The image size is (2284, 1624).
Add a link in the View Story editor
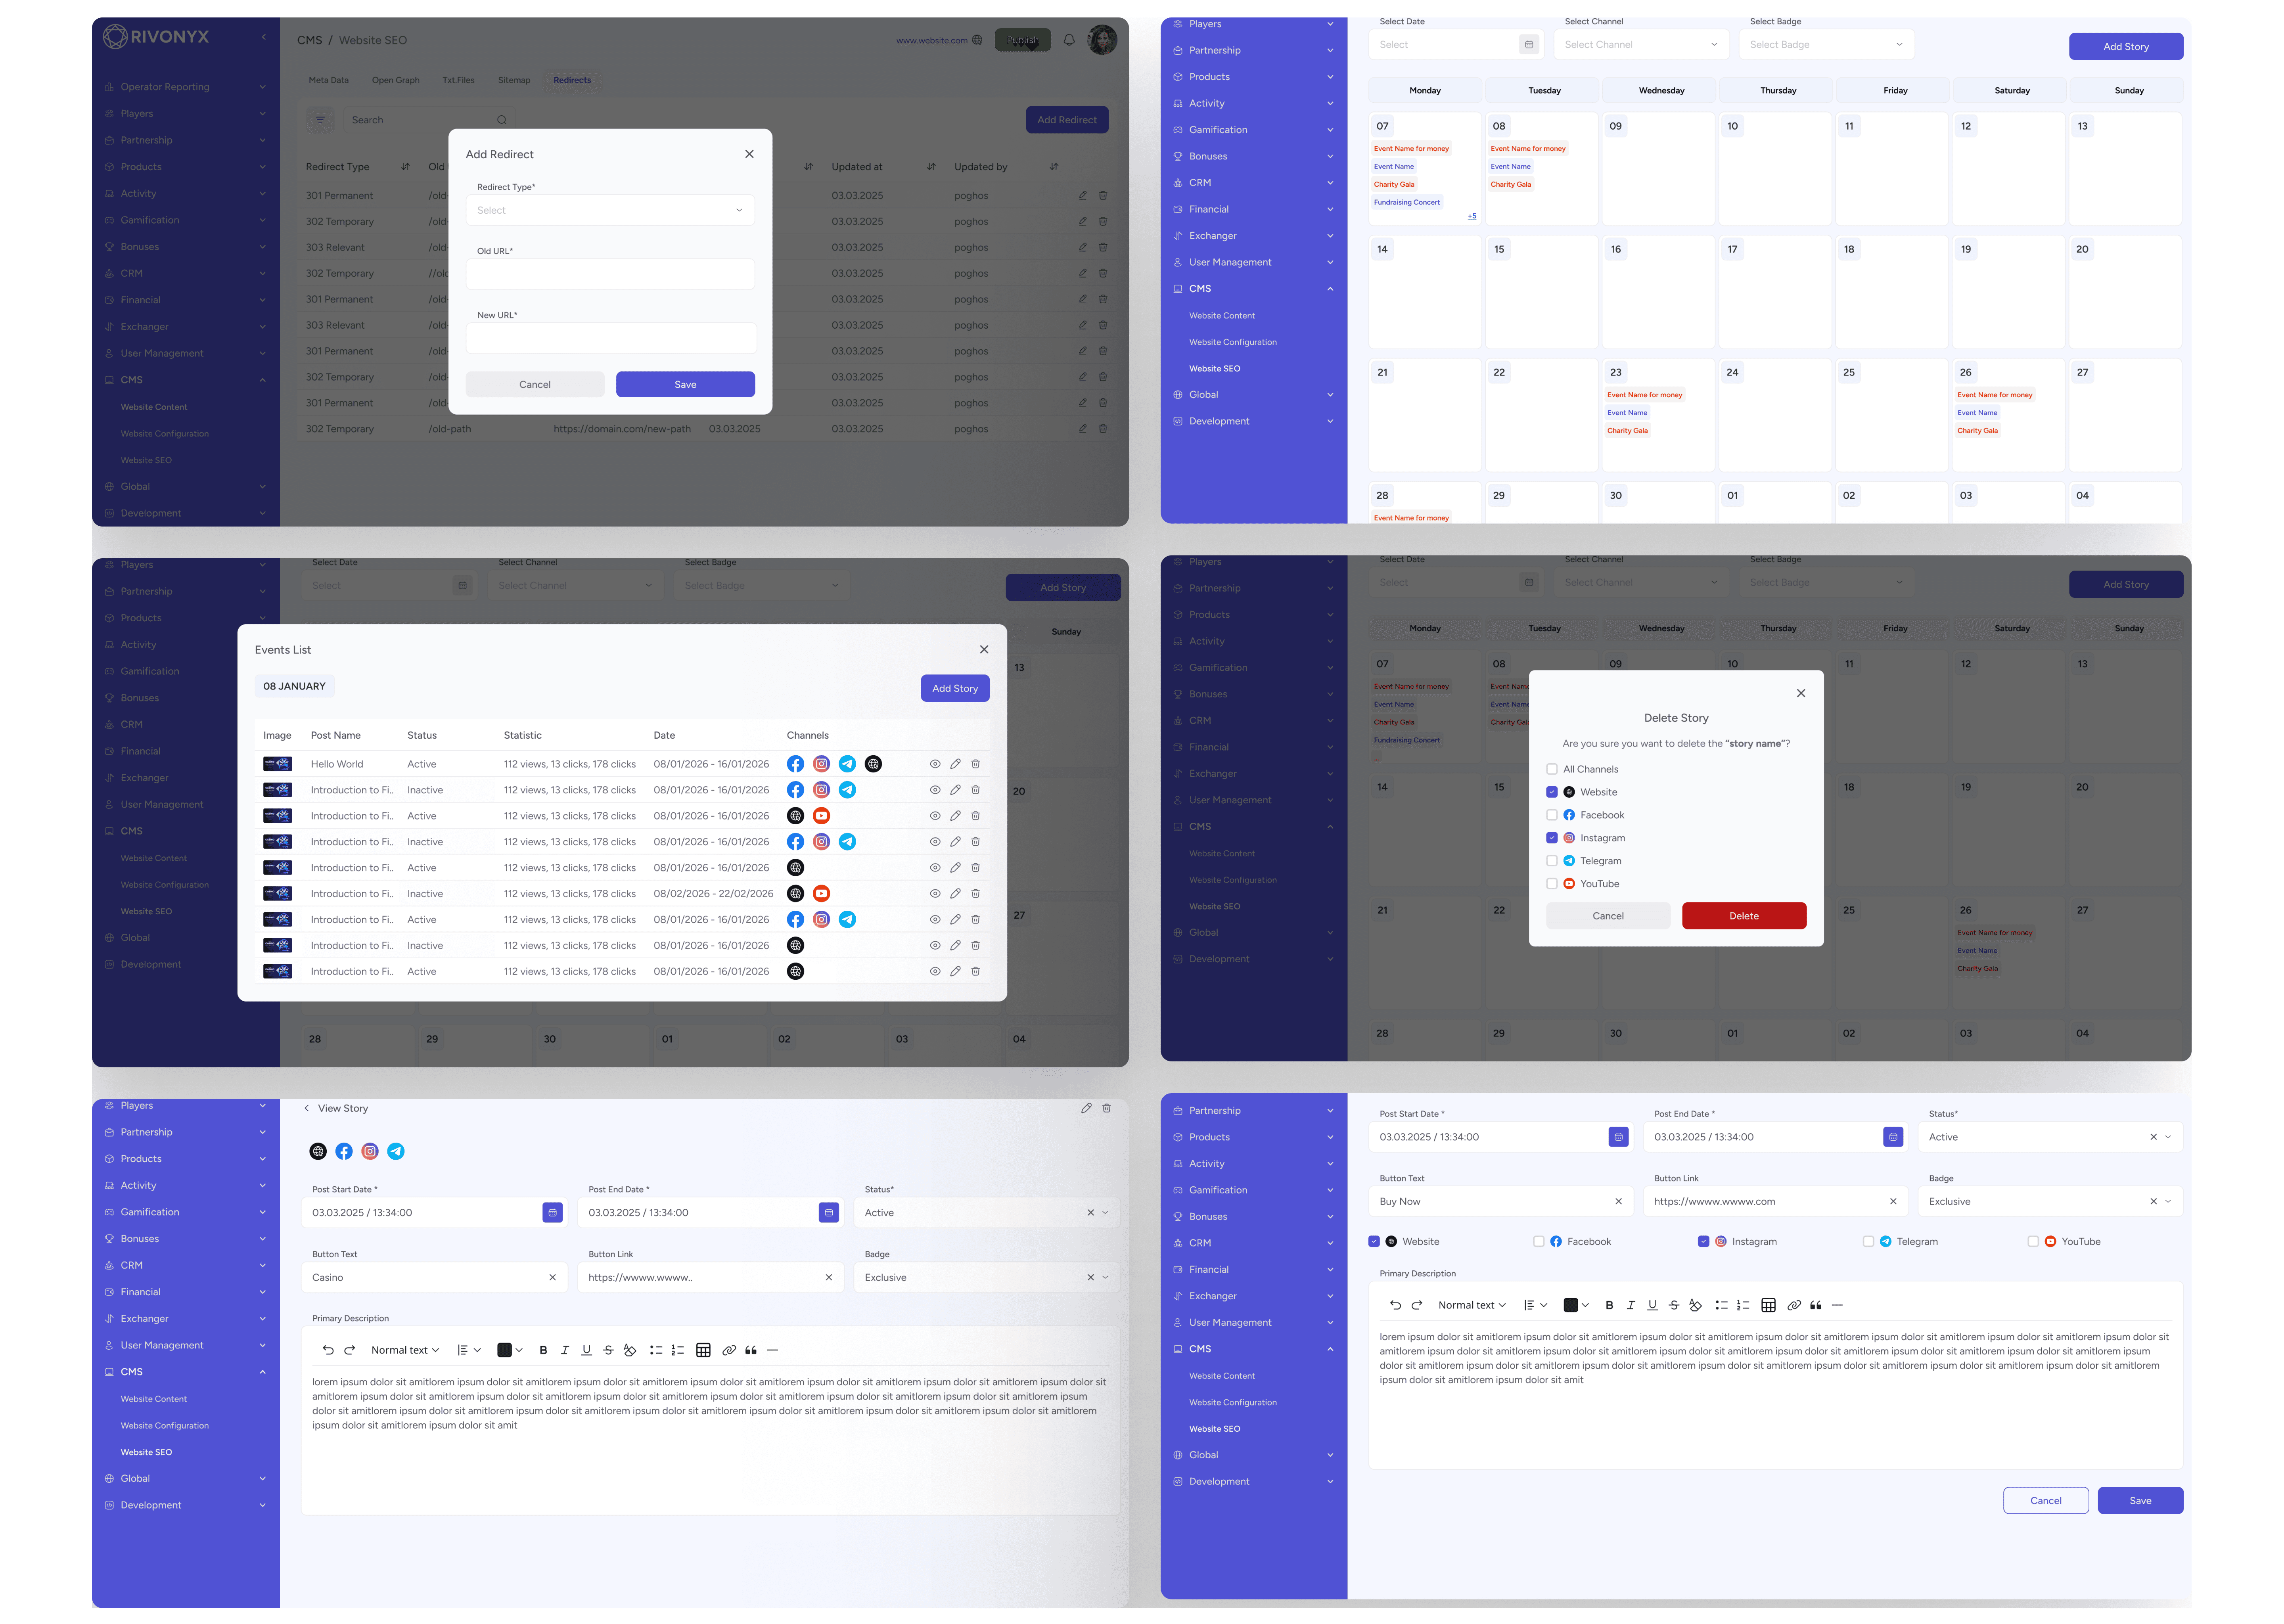pos(728,1350)
